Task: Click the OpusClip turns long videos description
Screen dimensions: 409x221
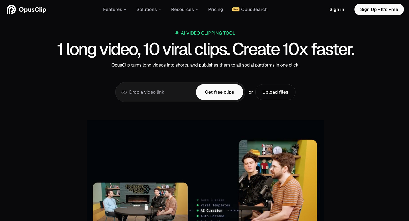Action: point(205,65)
